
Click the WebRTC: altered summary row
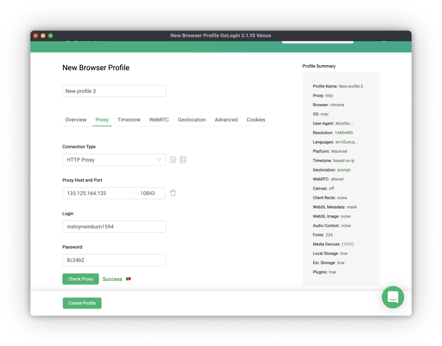328,179
